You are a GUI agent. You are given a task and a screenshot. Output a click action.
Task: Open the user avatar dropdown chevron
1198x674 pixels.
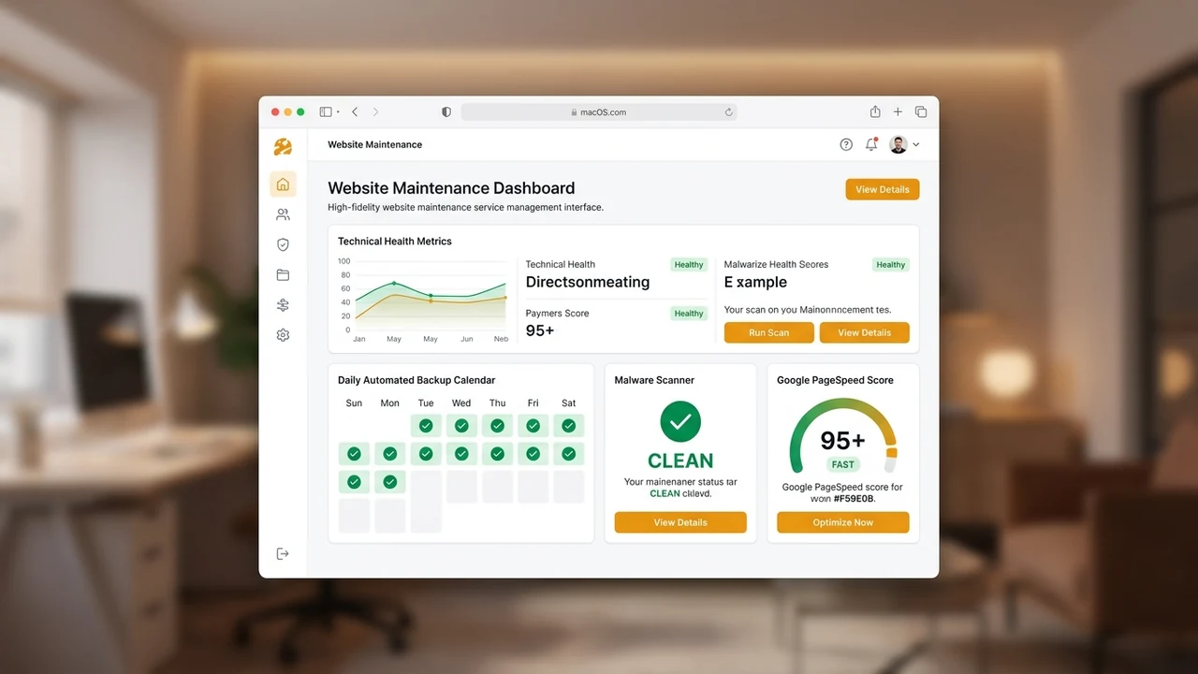916,144
